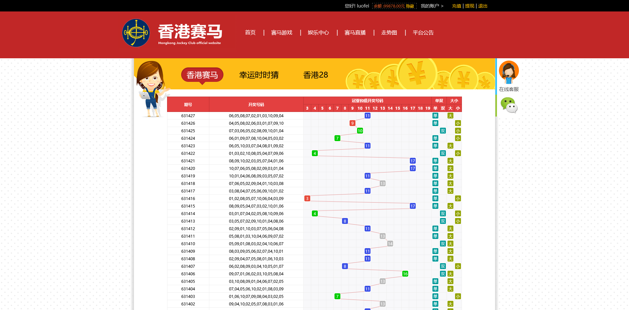The width and height of the screenshot is (629, 310).
Task: Open the online customer service avatar
Action: pos(508,72)
